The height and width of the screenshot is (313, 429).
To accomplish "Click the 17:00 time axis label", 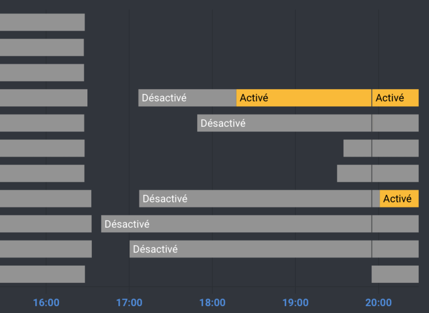I will (129, 302).
